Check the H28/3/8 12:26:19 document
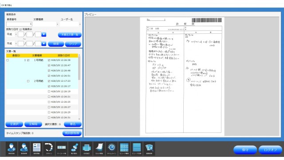 click(x=49, y=92)
